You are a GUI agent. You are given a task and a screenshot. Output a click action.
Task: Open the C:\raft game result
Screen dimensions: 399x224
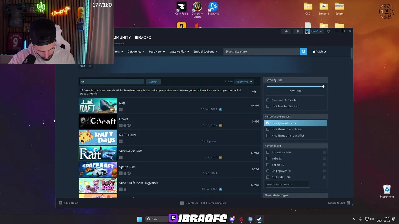[169, 121]
